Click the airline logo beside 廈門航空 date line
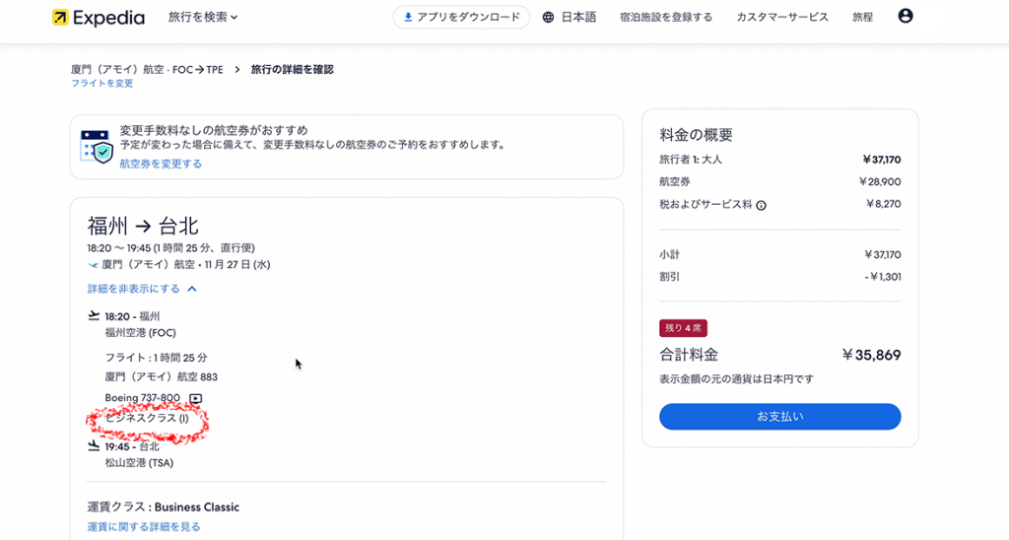This screenshot has width=1009, height=540. [93, 265]
